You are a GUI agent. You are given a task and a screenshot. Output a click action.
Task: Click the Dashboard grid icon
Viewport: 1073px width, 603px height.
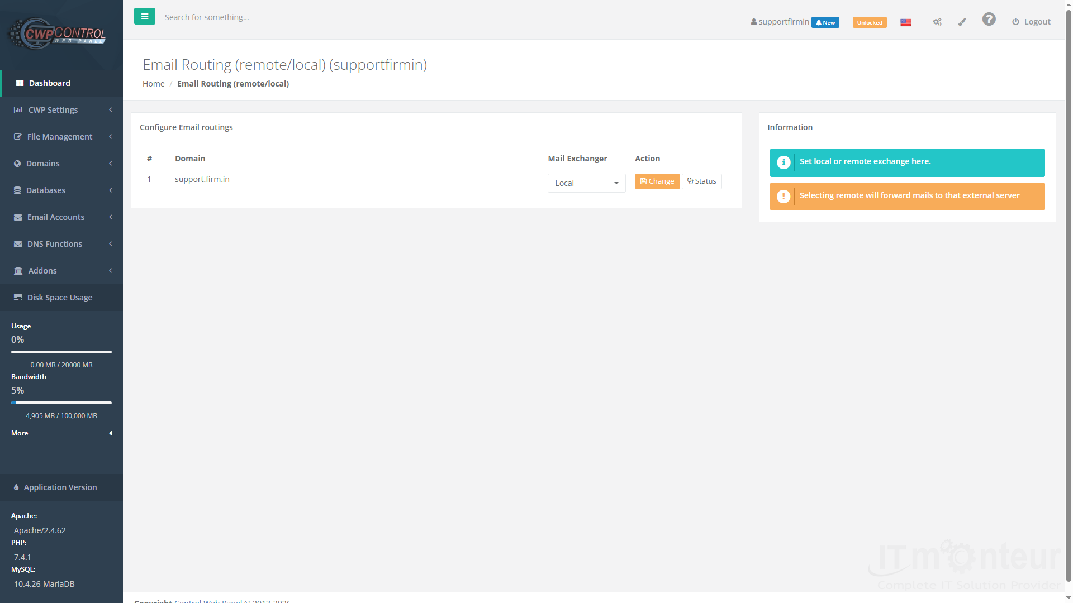pos(20,83)
